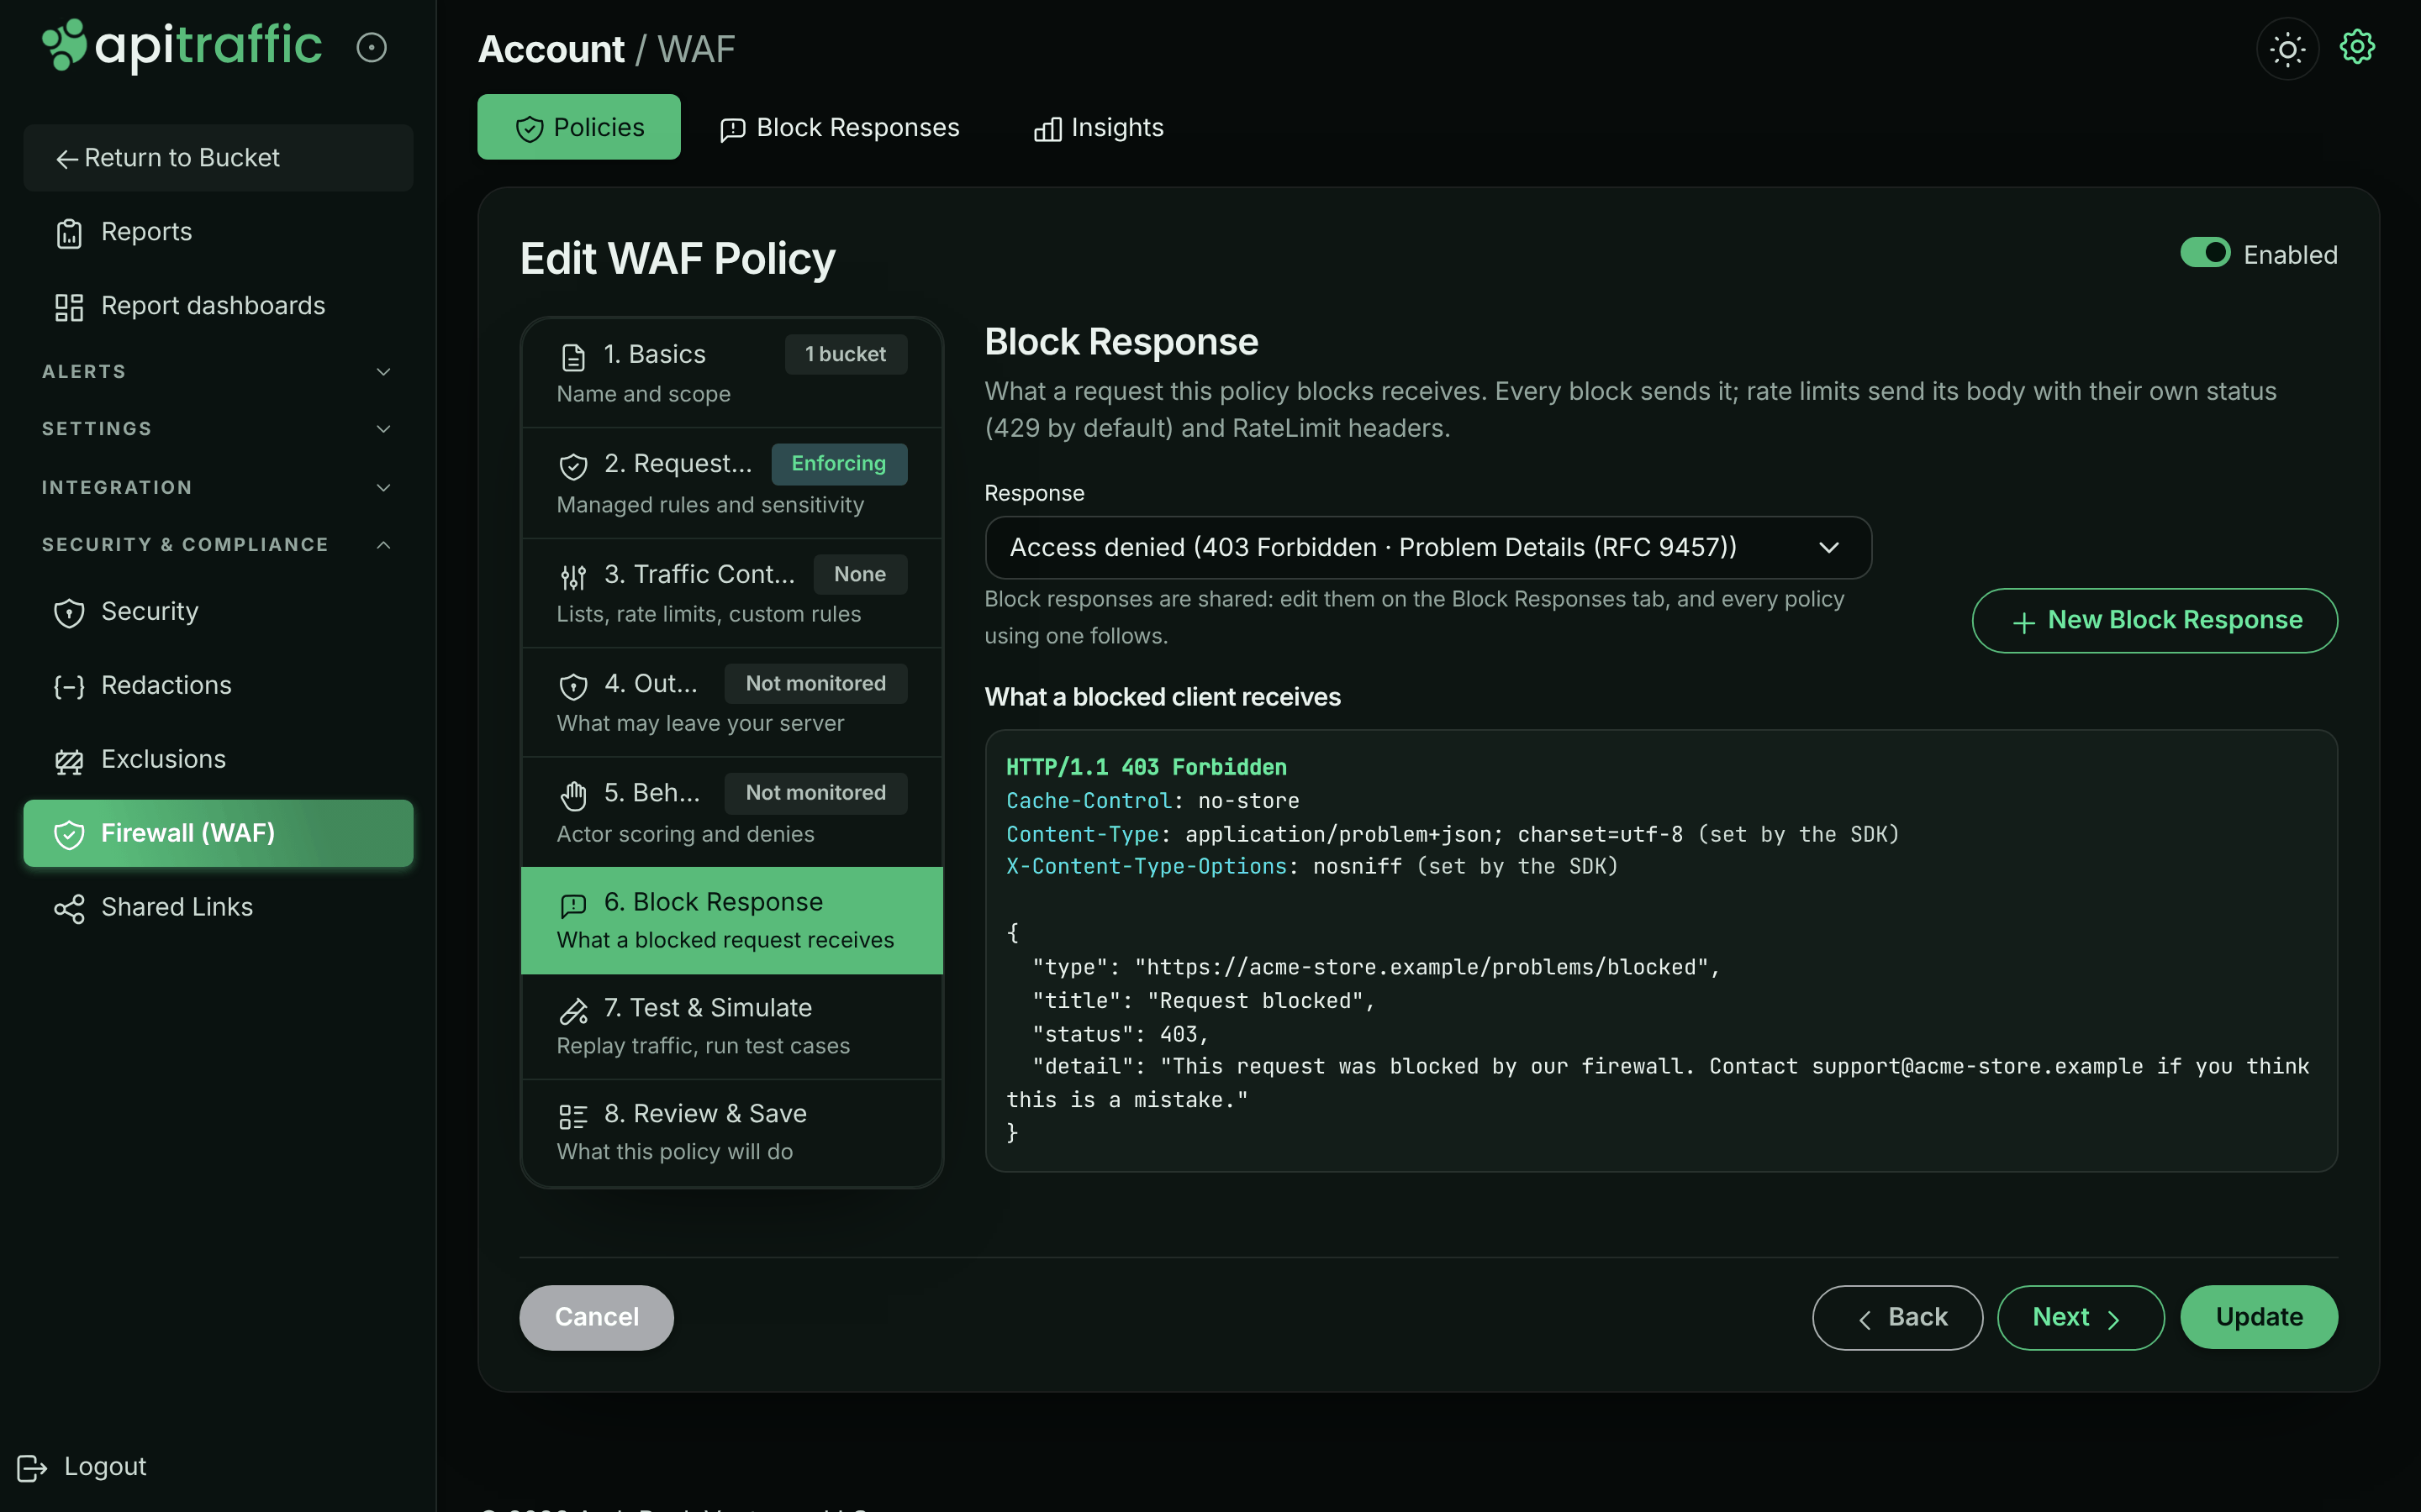Image resolution: width=2421 pixels, height=1512 pixels.
Task: Click the circle-dot icon beside the logo
Action: (372, 47)
